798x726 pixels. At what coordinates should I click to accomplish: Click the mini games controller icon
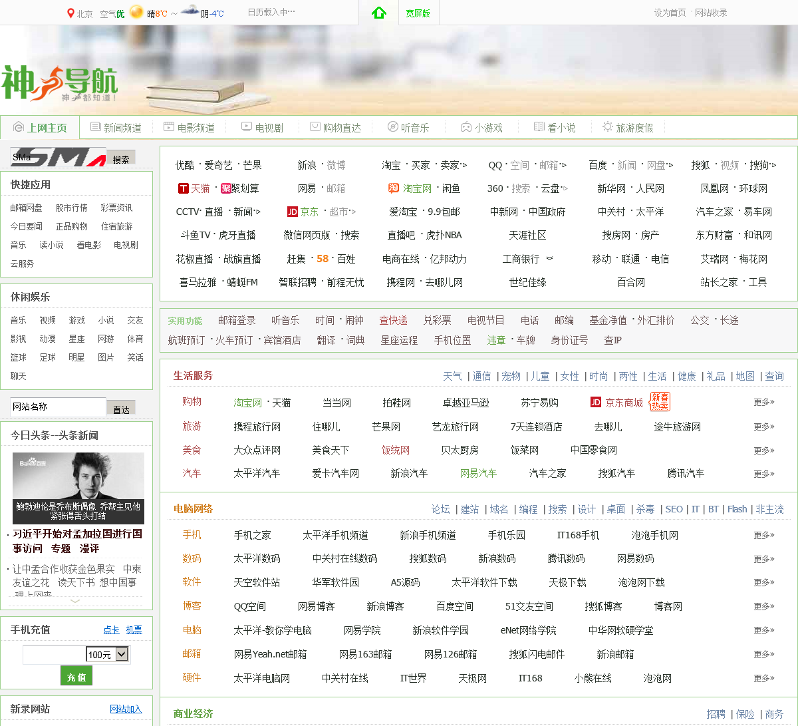pyautogui.click(x=466, y=126)
